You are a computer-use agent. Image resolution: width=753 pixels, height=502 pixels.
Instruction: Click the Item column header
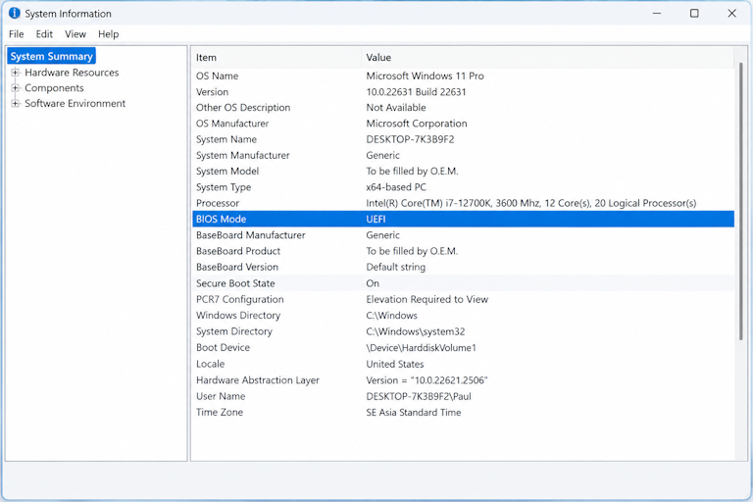[x=276, y=58]
